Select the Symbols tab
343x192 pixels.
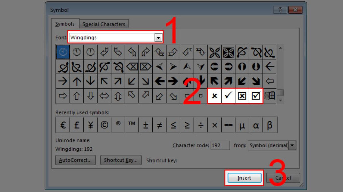click(x=65, y=24)
